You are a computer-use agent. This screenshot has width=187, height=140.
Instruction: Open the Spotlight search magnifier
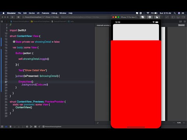[175, 13]
